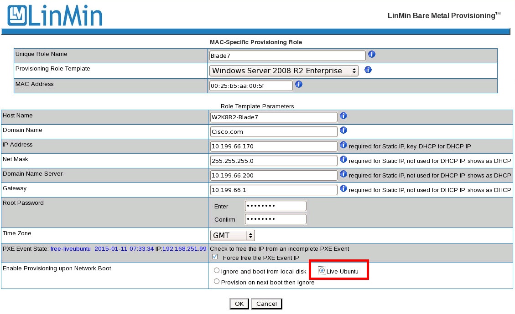Click info icon beside IP Address field
This screenshot has height=314, width=515.
pos(343,145)
